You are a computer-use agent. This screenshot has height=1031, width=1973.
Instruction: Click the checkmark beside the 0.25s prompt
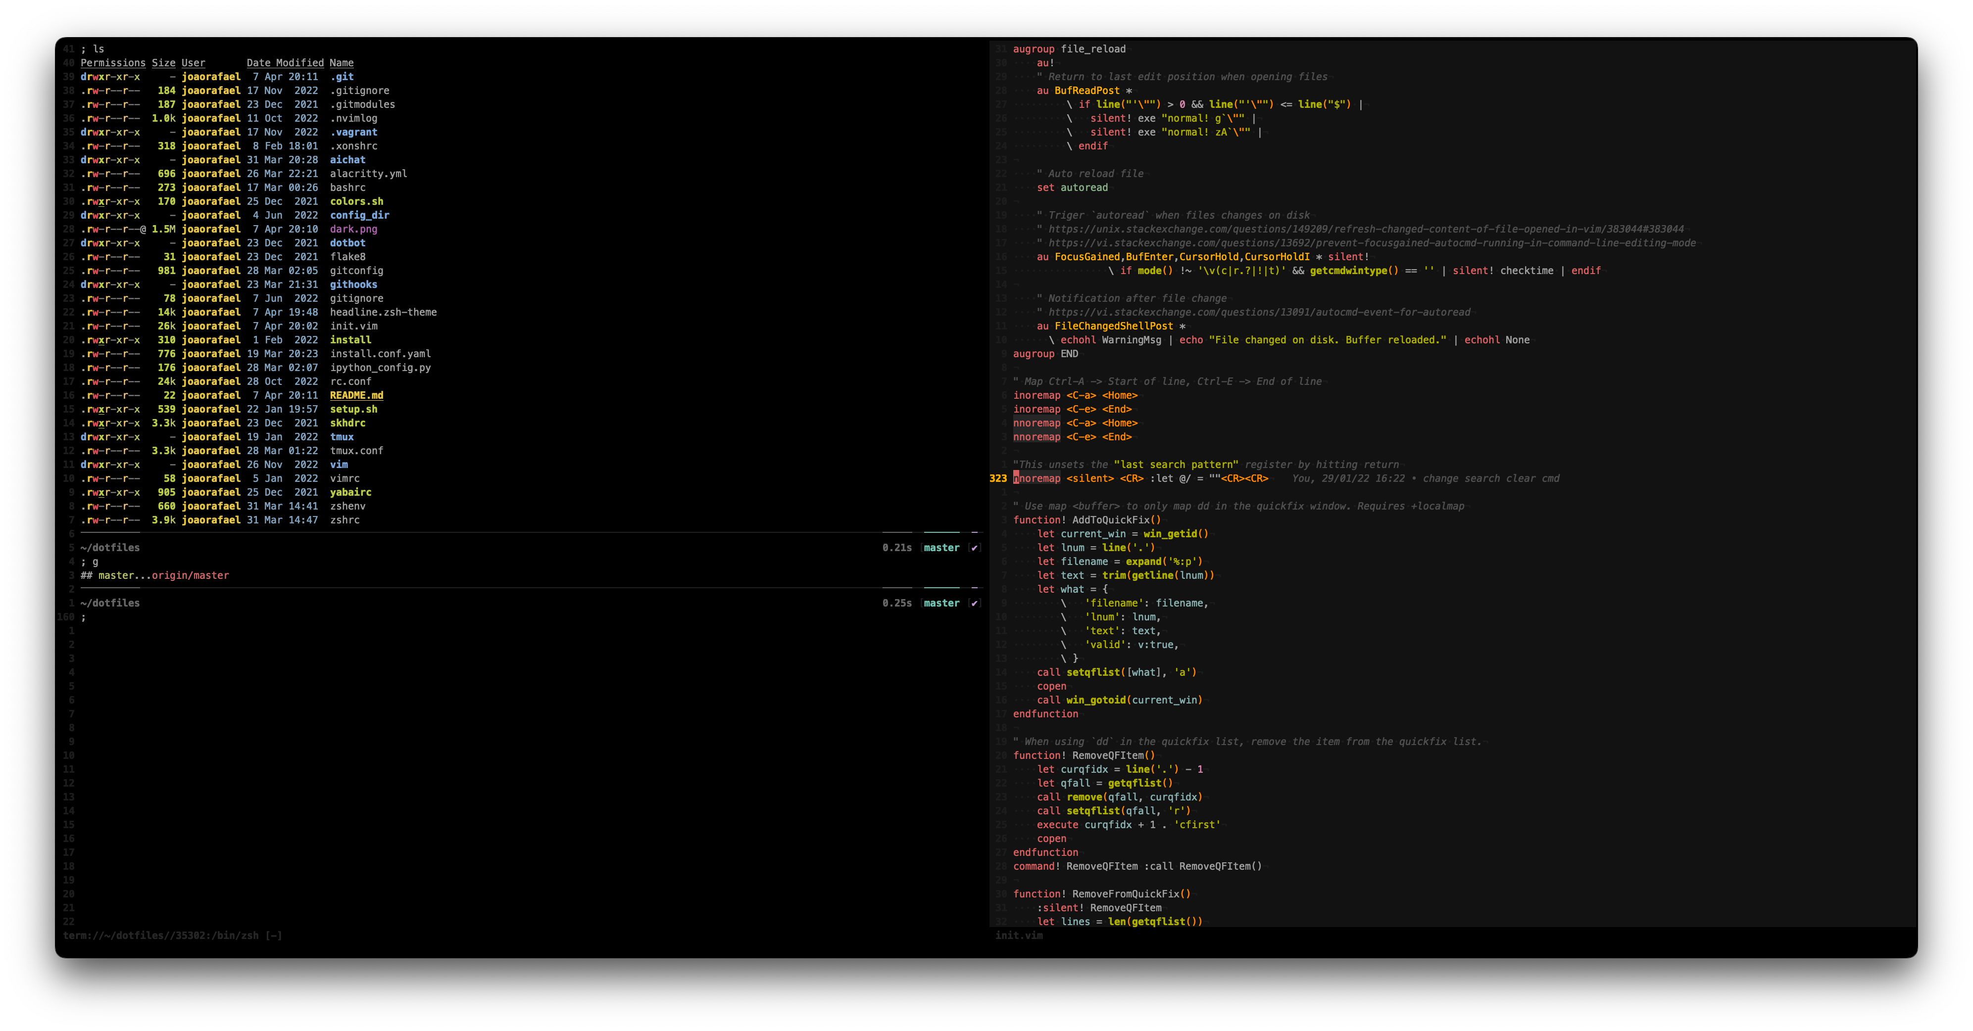[x=974, y=603]
